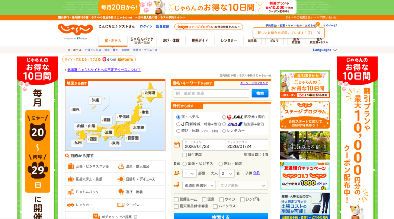The height and width of the screenshot is (219, 394).
Task: Check the 露天風呂付き客室 checkbox
Action: click(176, 207)
